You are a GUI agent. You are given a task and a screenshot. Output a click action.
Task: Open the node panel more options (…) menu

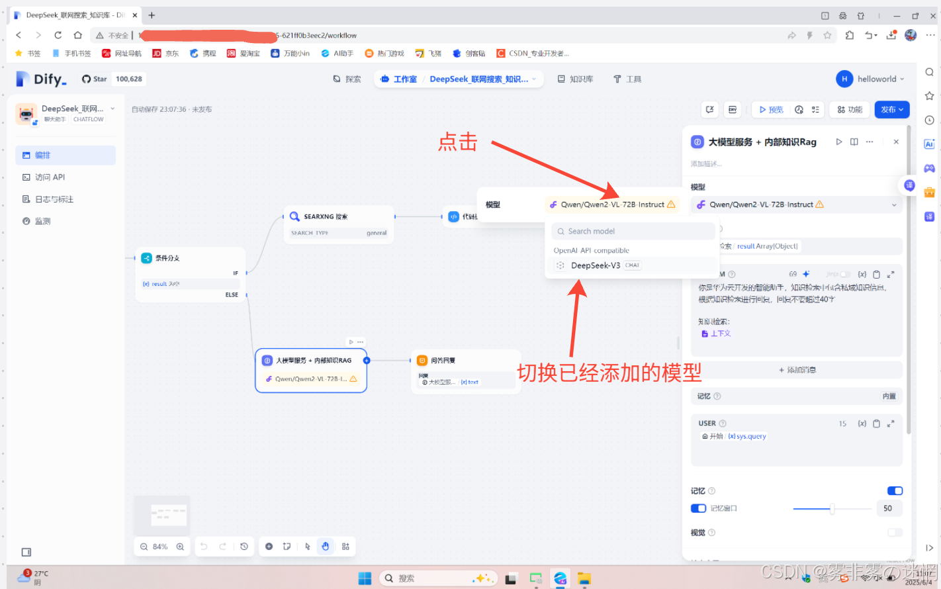870,142
